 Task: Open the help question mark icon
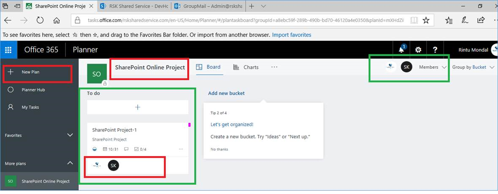[x=435, y=50]
